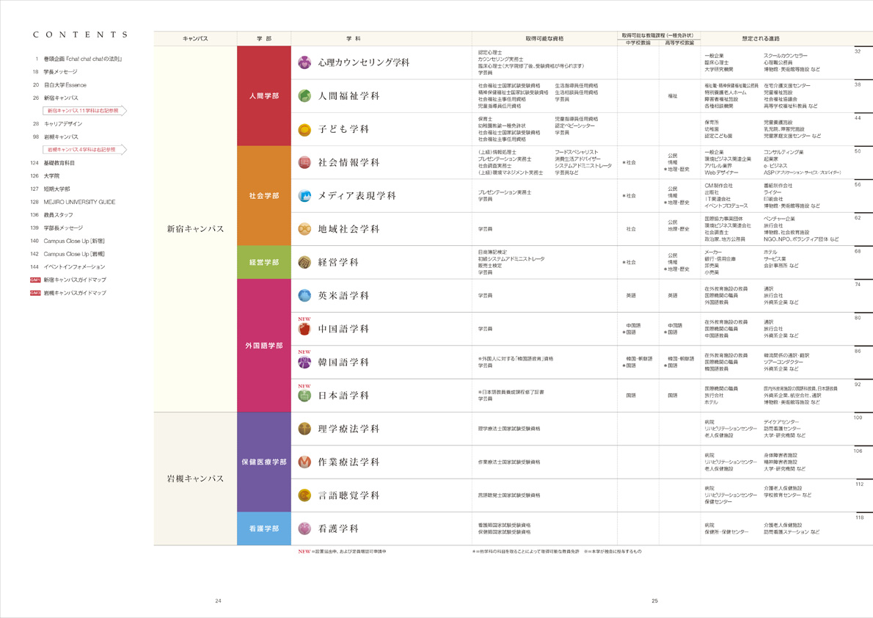Open contents entry 新宿キャンパス page 26
This screenshot has height=618, width=873.
pos(54,98)
